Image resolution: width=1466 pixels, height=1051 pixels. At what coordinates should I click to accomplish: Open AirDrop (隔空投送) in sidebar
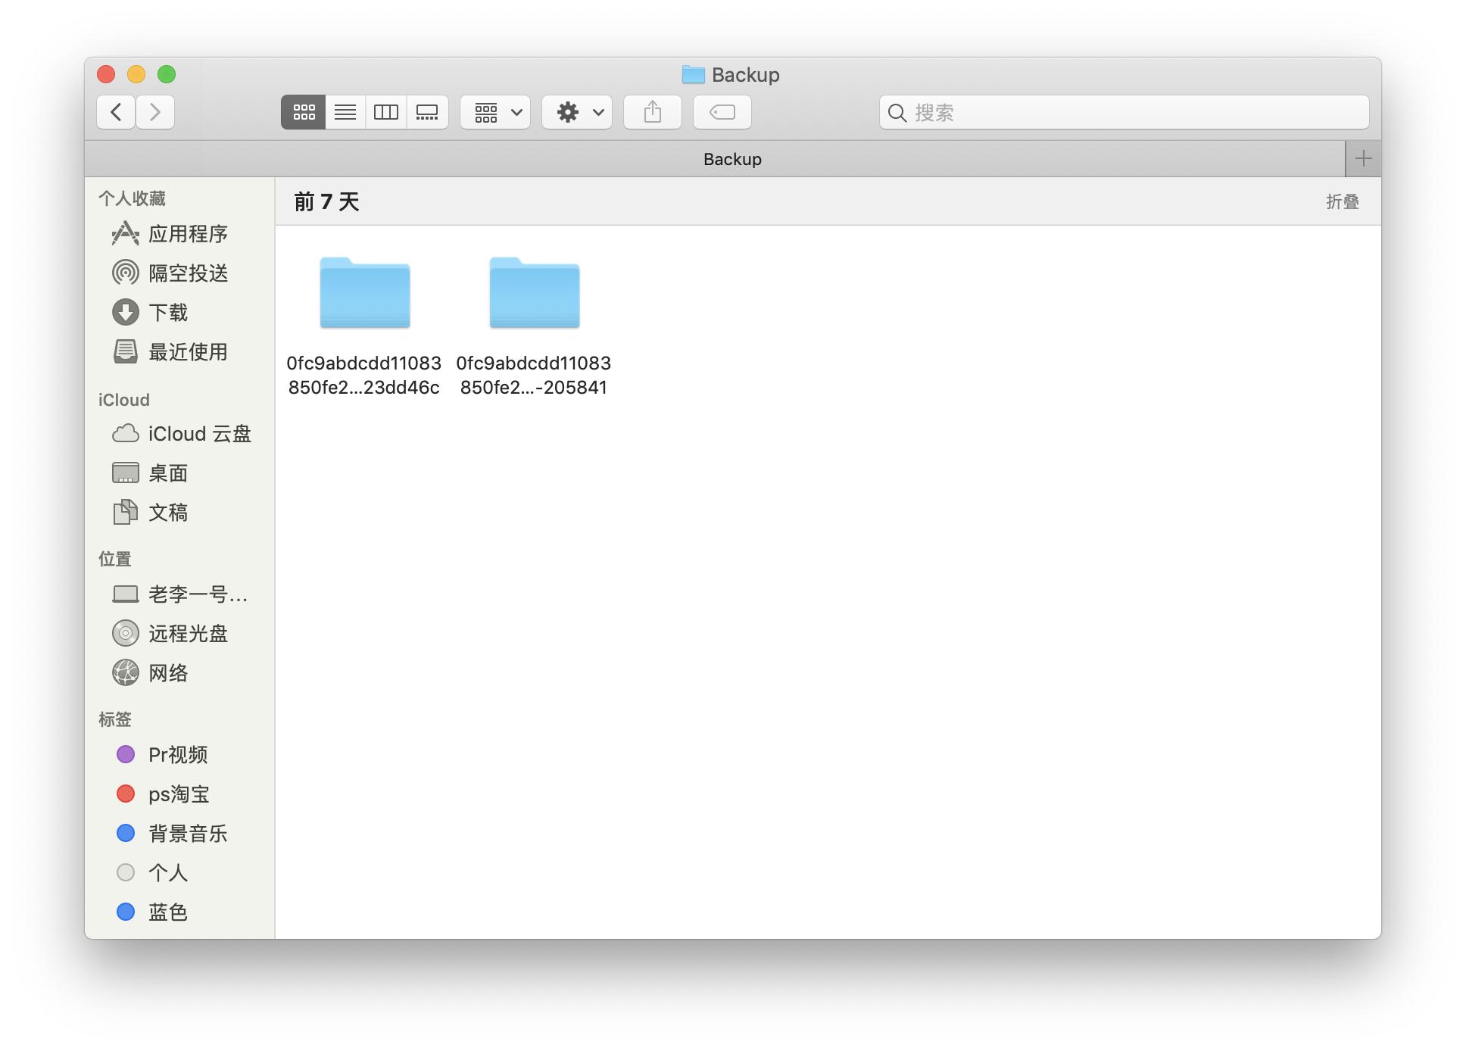tap(188, 273)
